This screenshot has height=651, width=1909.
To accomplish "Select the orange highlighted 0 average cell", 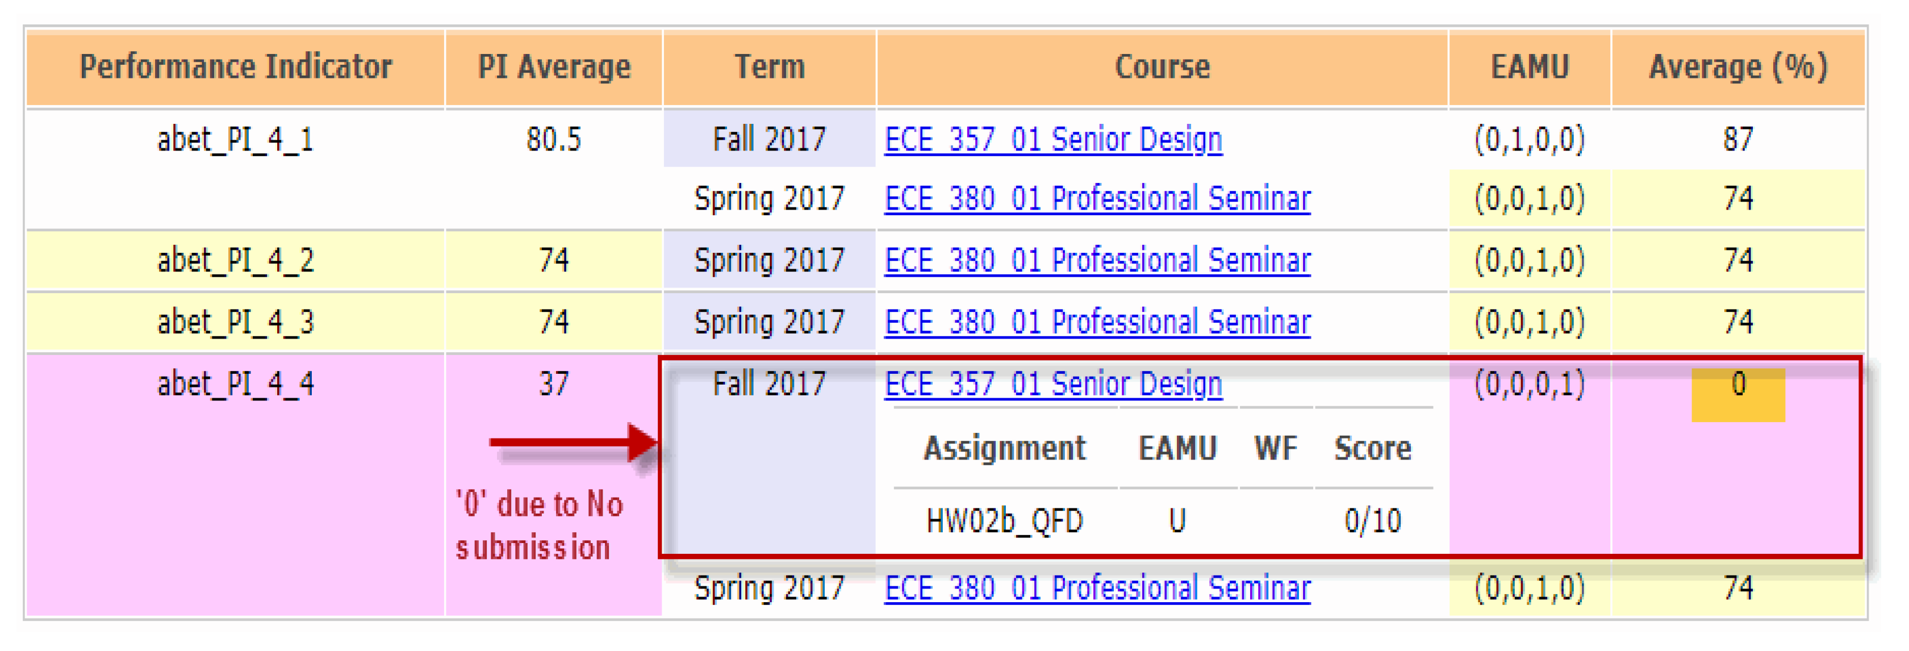I will pos(1738,394).
